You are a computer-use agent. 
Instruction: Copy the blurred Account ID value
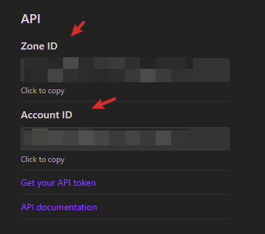point(125,139)
